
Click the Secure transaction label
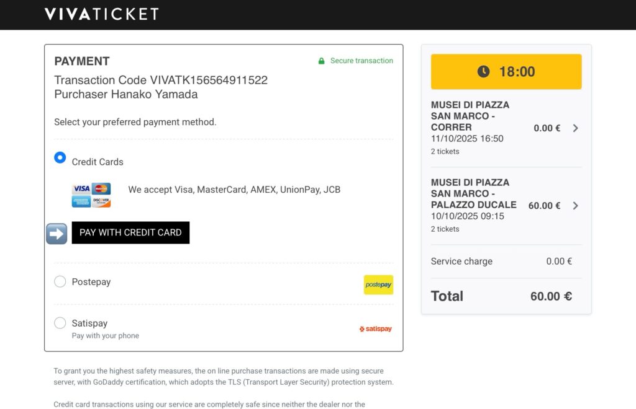click(361, 61)
